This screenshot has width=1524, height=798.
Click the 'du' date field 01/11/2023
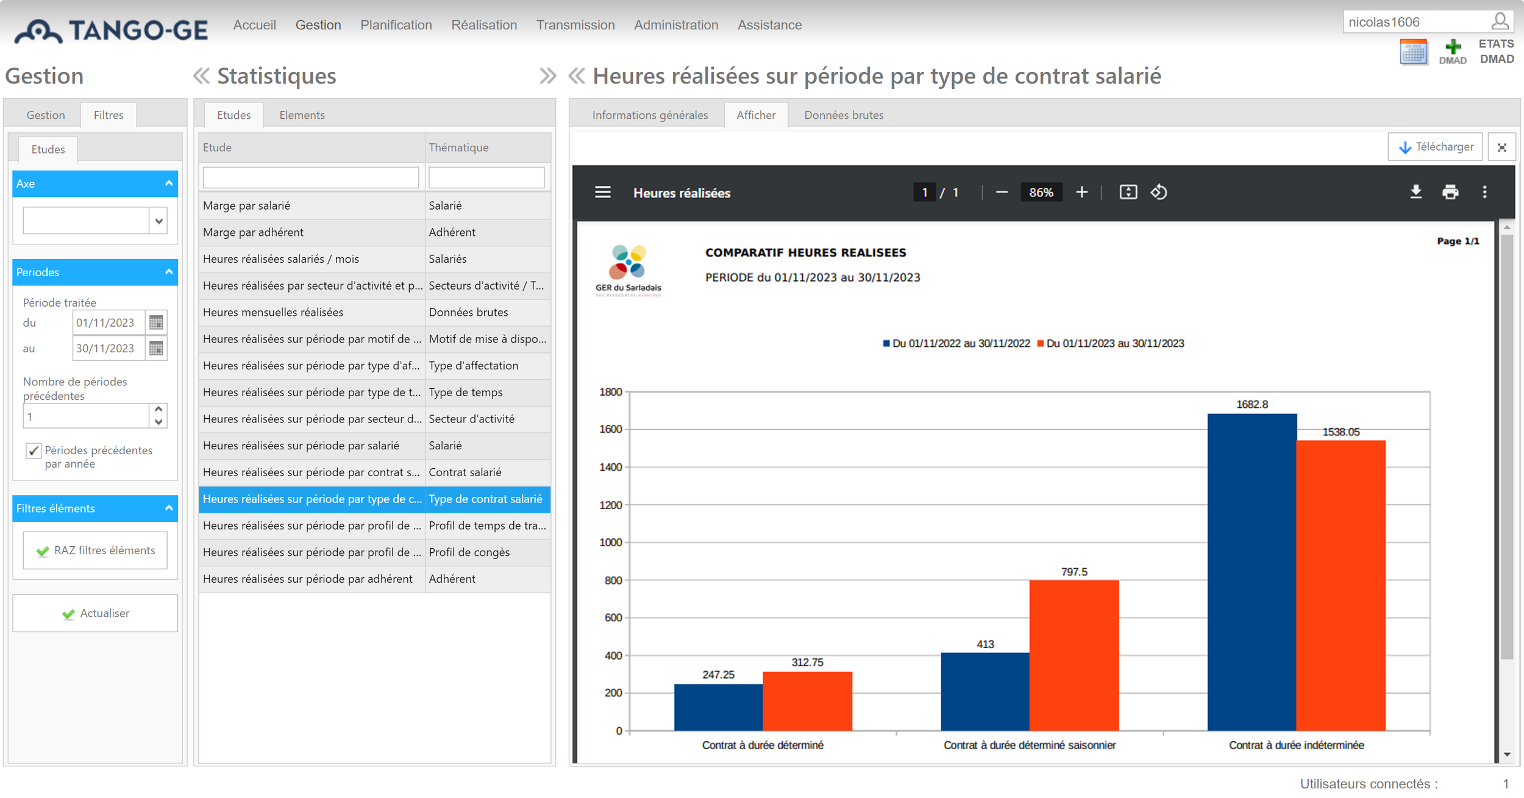(x=109, y=322)
